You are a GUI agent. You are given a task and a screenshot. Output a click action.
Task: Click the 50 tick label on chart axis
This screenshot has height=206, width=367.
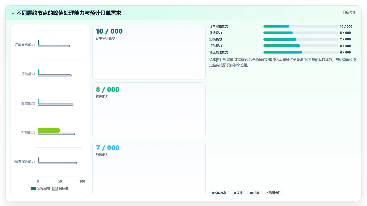60,181
